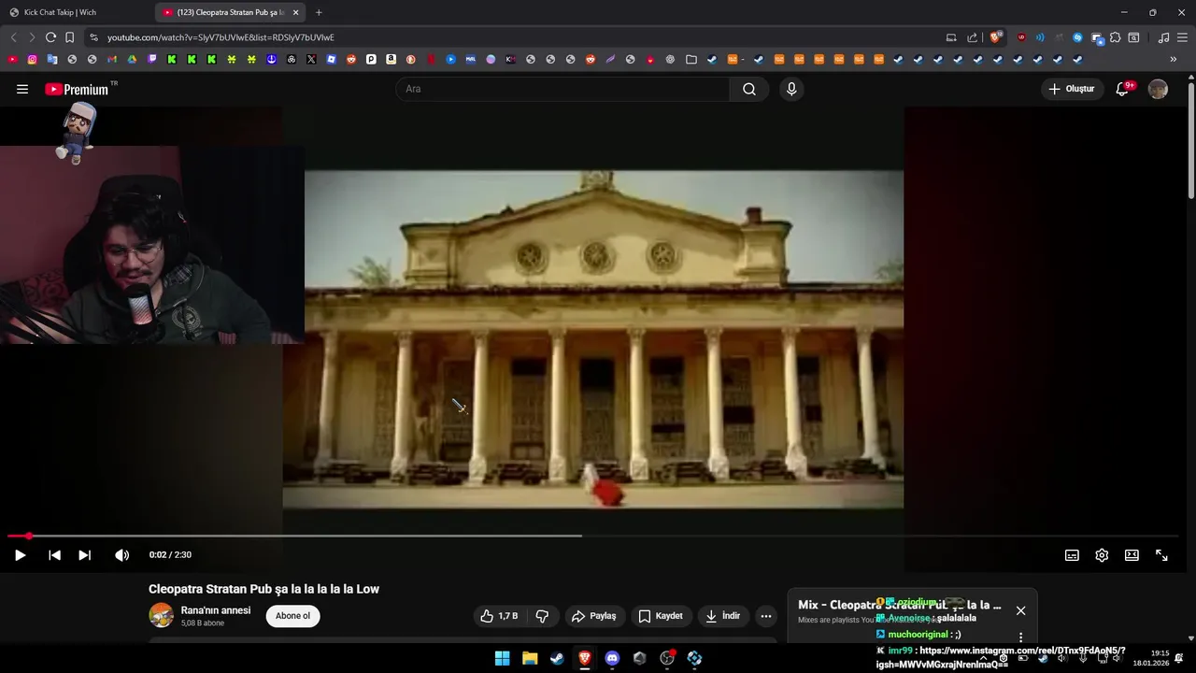This screenshot has height=673, width=1196.
Task: Open Gmail bookmark in bookmarks bar
Action: (112, 59)
